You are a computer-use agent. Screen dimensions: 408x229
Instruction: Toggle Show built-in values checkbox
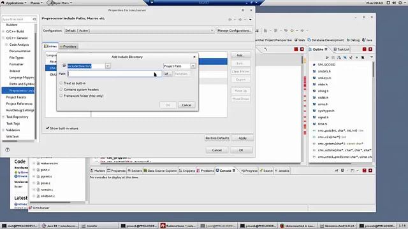pyautogui.click(x=48, y=128)
